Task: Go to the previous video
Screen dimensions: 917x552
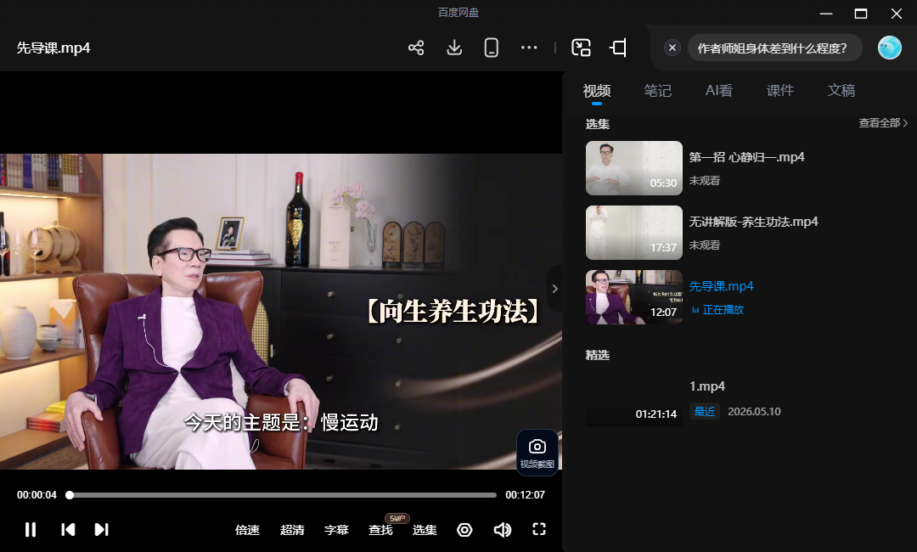Action: tap(68, 530)
